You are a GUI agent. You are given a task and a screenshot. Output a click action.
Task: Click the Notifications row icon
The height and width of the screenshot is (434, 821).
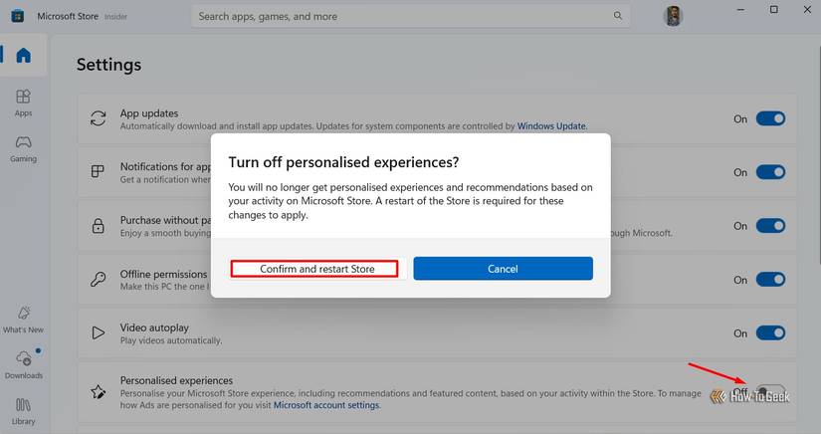pos(98,171)
